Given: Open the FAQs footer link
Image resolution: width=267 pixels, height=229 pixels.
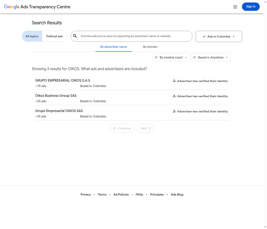Looking at the screenshot, I should pos(139,194).
